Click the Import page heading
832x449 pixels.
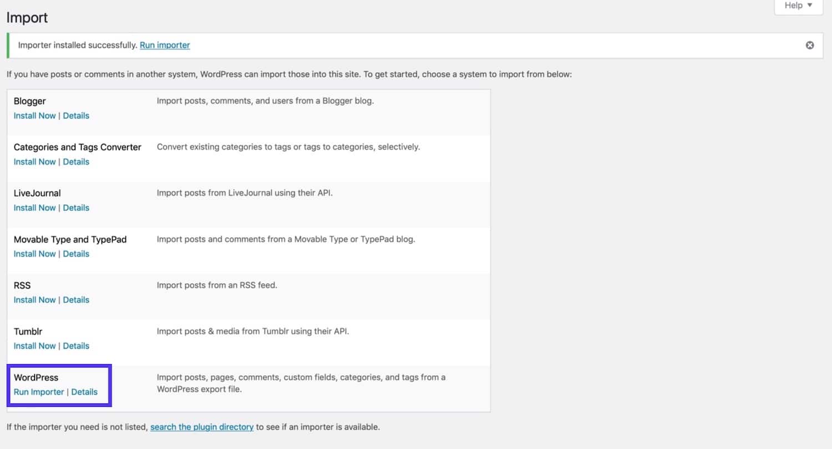click(x=27, y=18)
